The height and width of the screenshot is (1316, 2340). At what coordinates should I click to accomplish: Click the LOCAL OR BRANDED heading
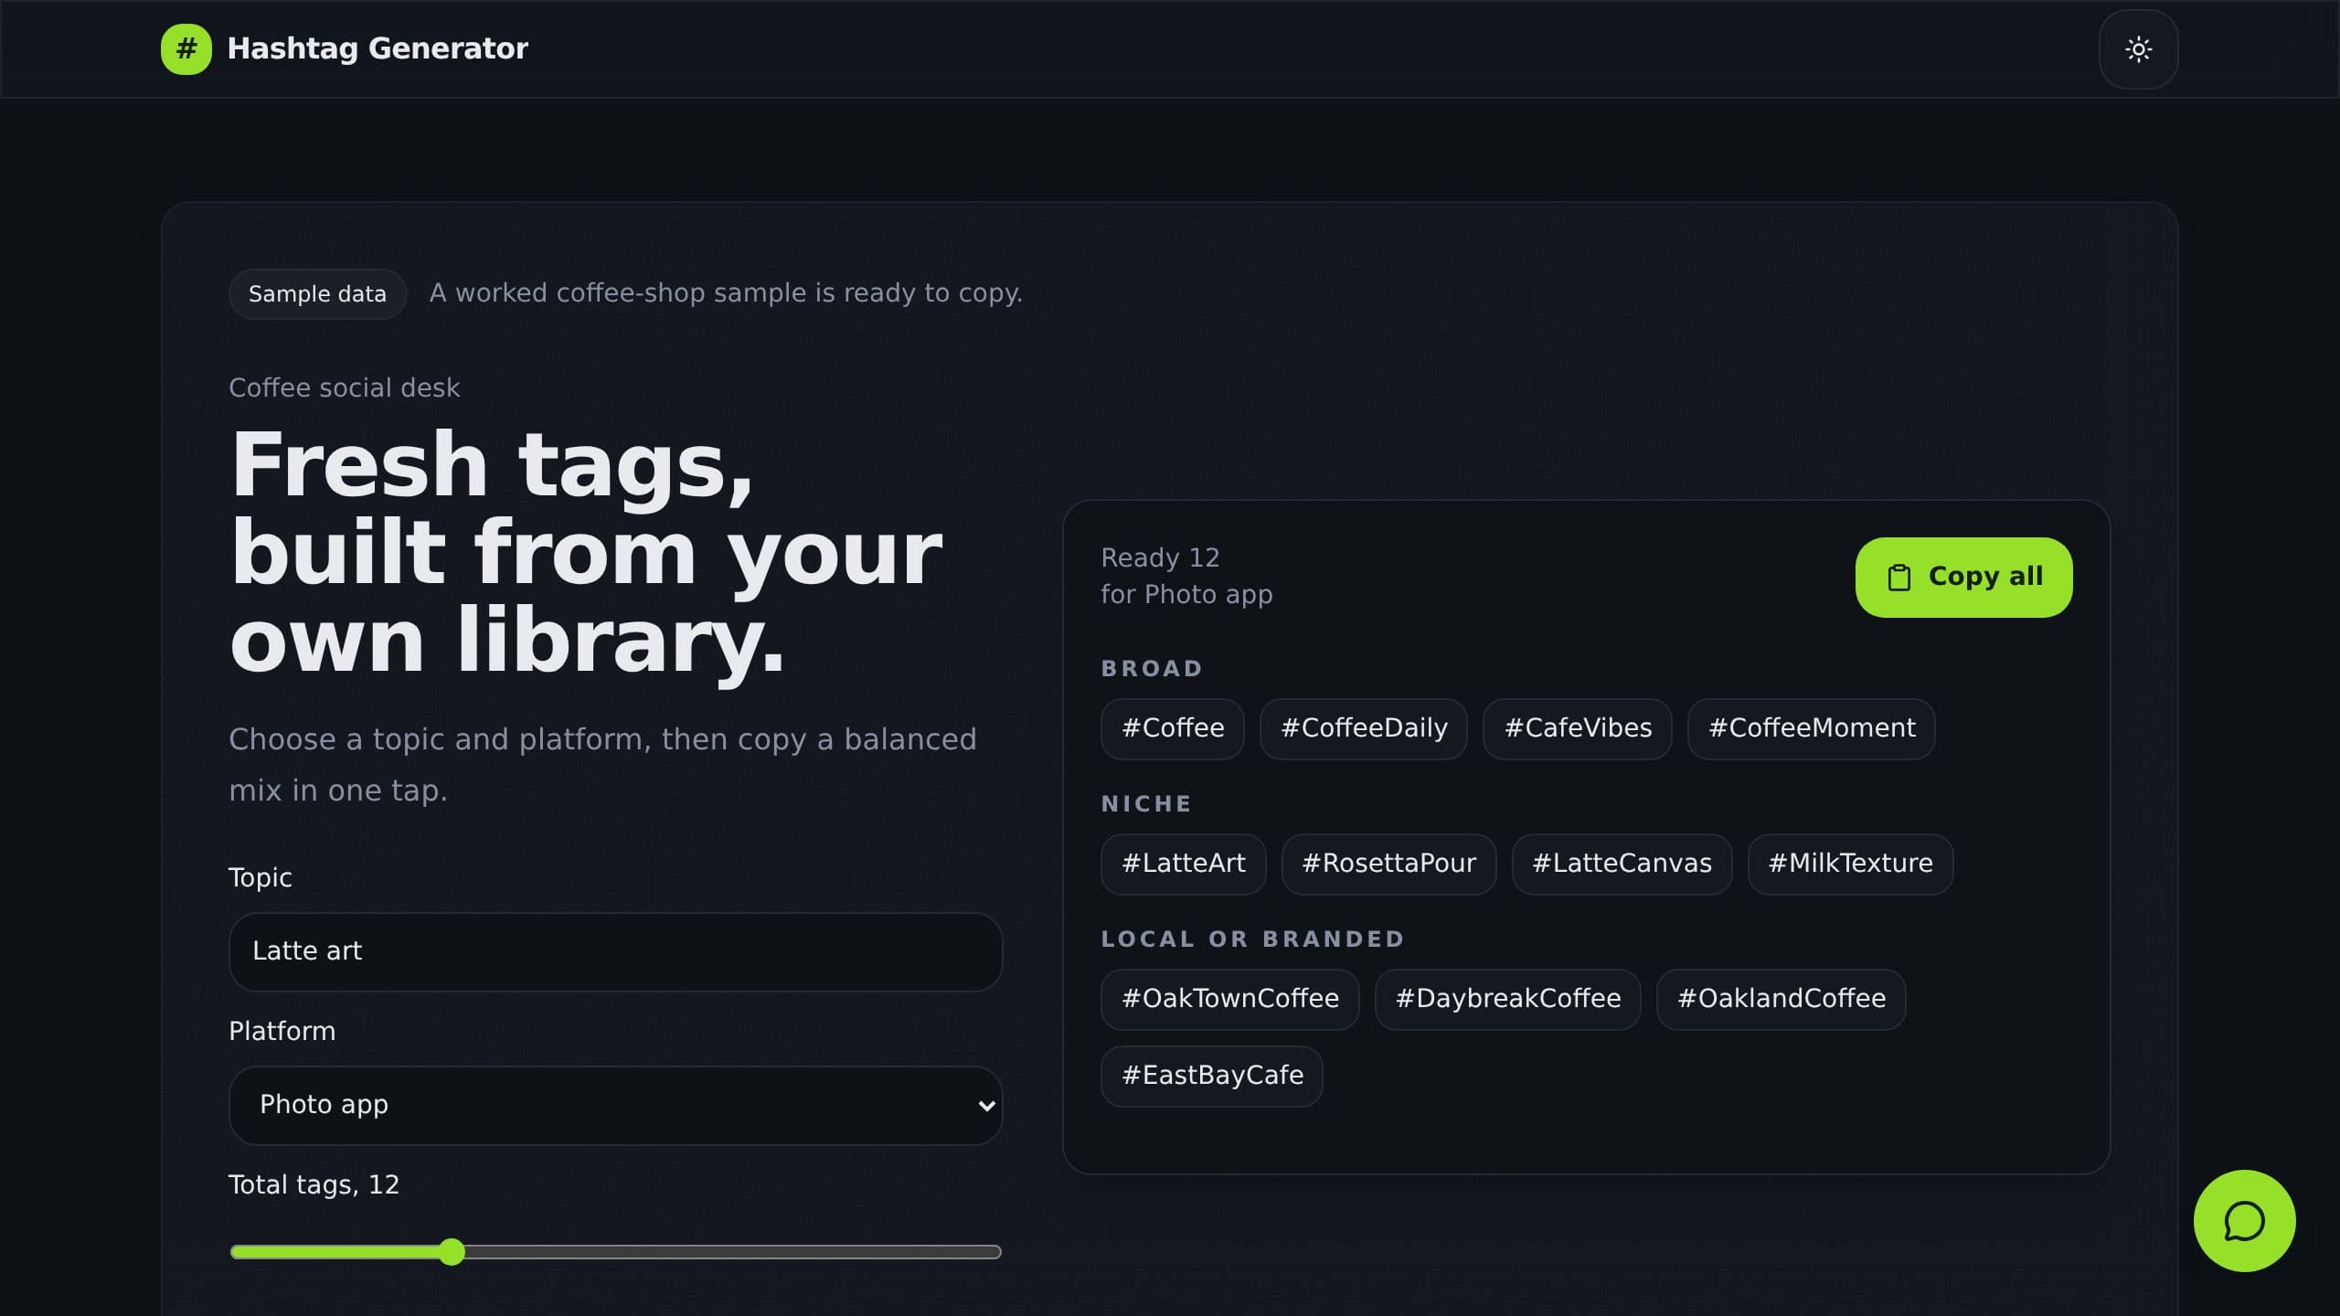[1252, 939]
